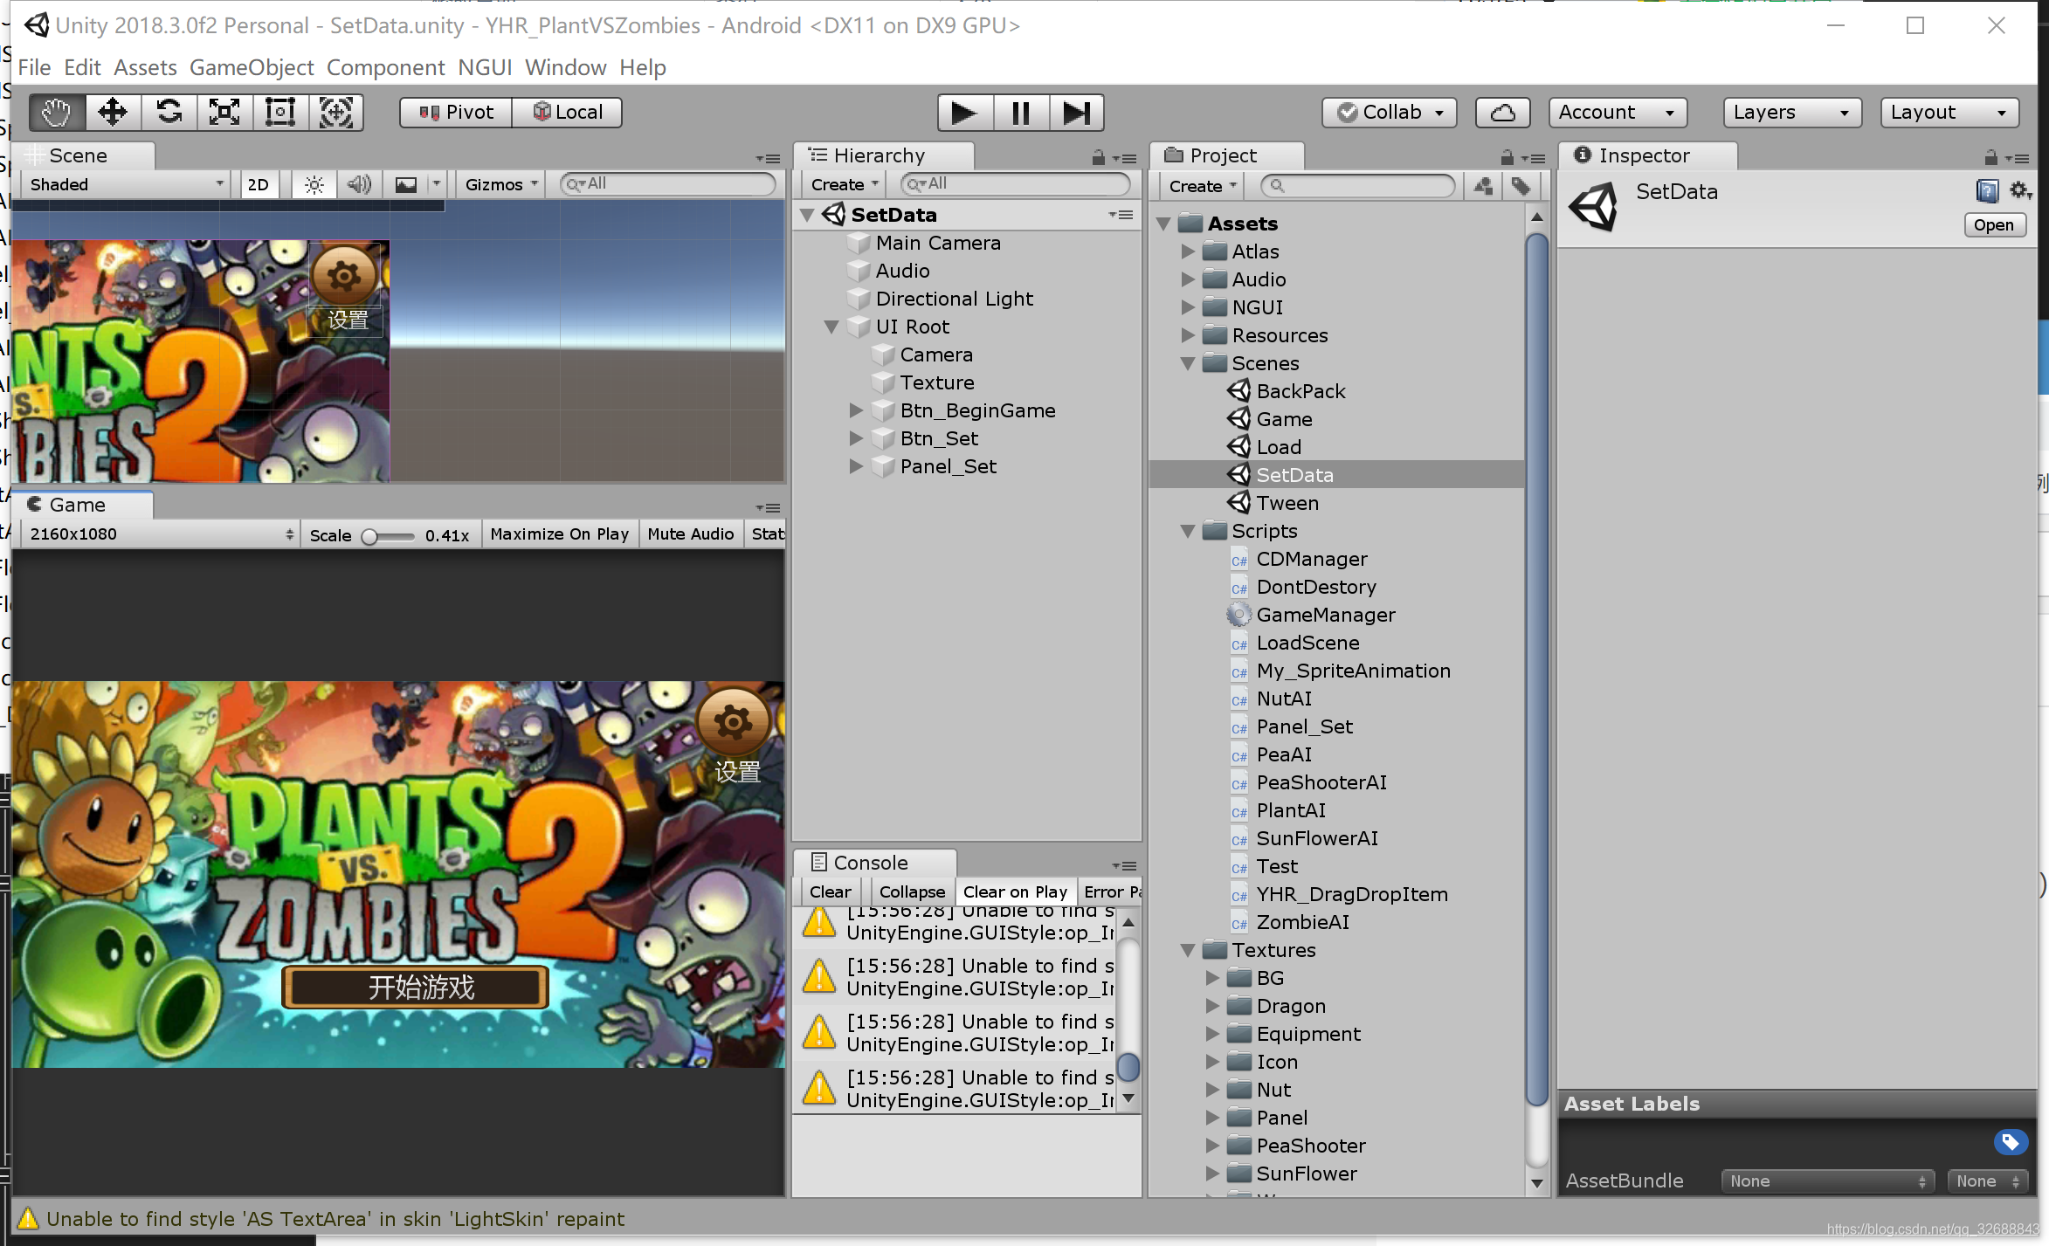Open the Gizmos dropdown

tap(501, 184)
